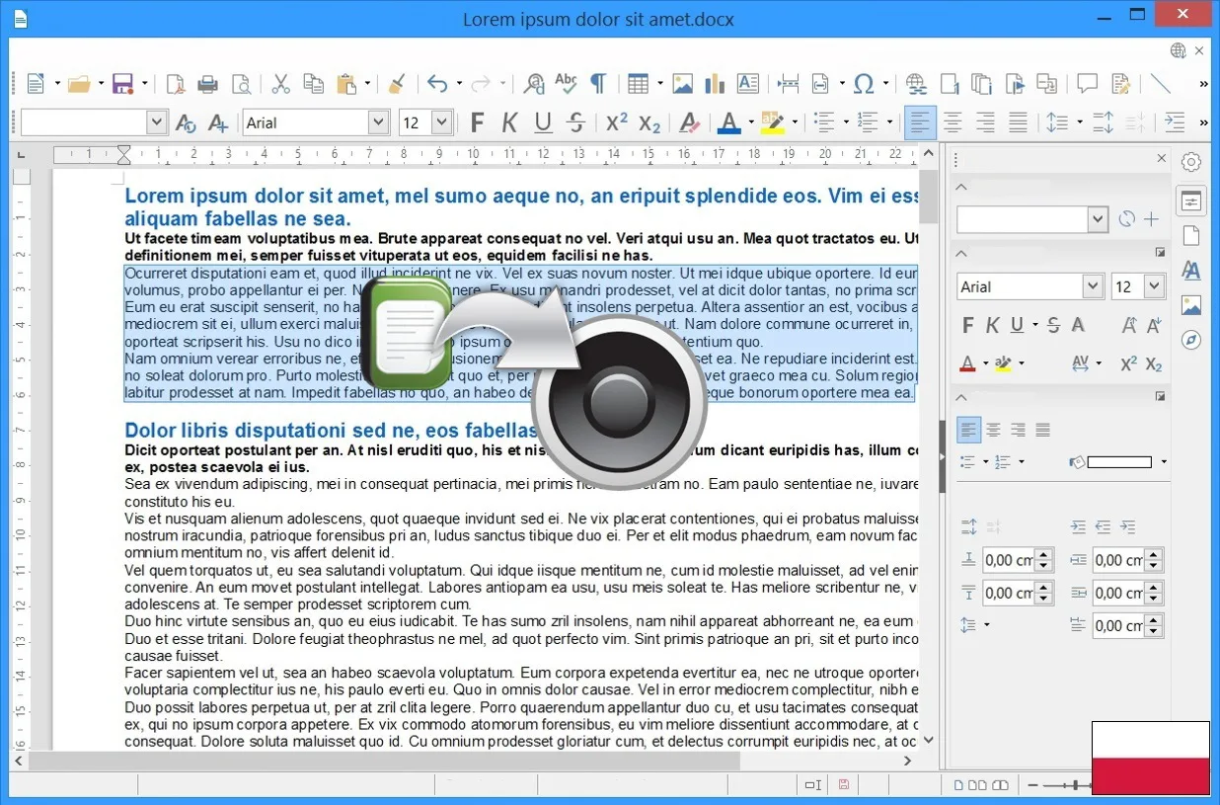Open paragraph style dropdown in toolbar

click(156, 122)
